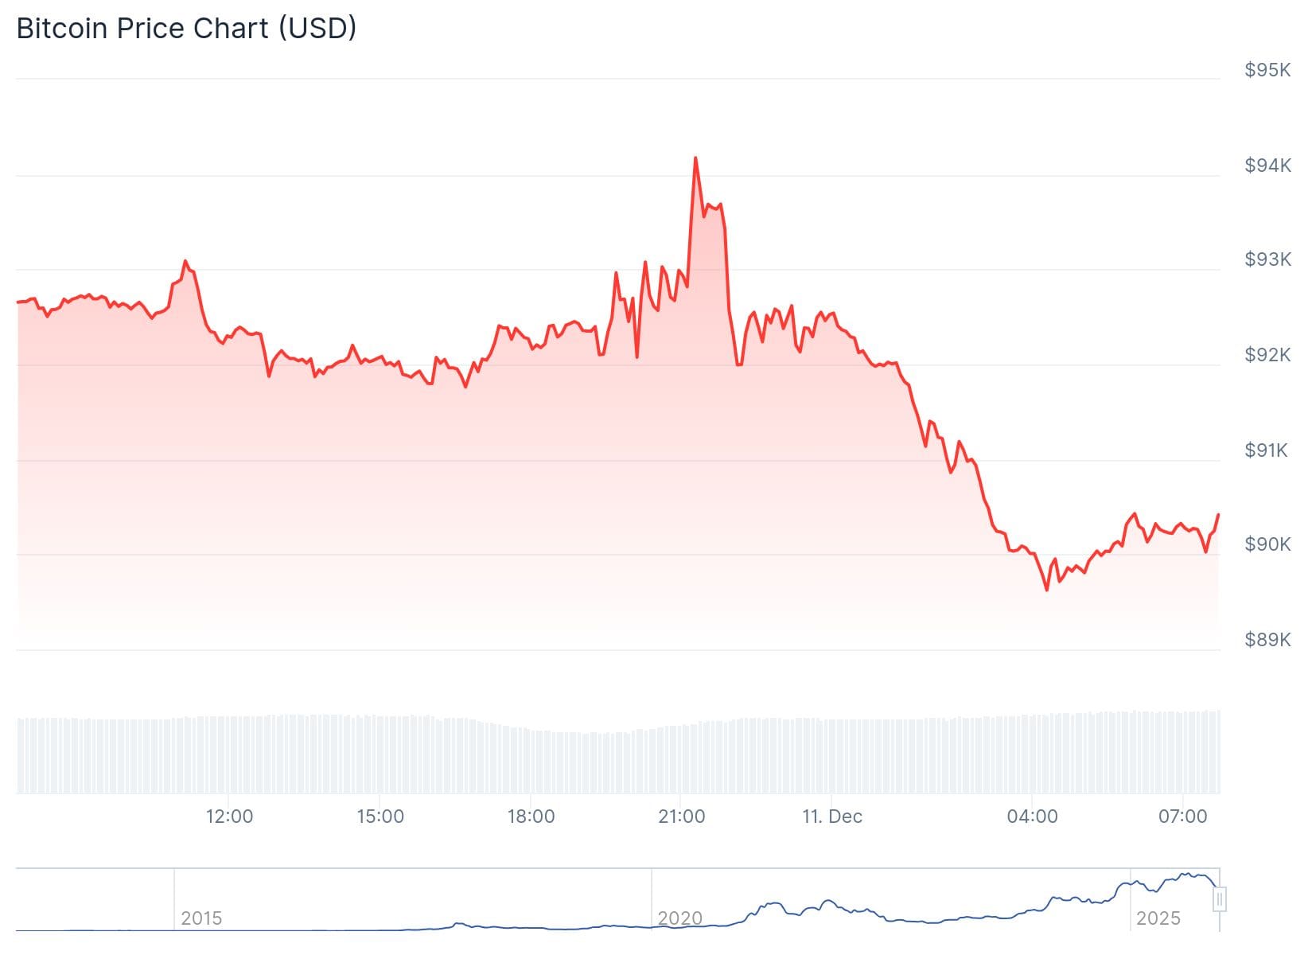Screen dimensions: 1308x955
Task: Click the navigator range handle icon
Action: click(1220, 899)
